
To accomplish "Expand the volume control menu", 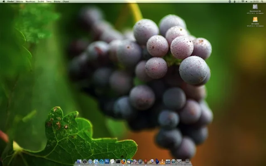I will pos(246,2).
